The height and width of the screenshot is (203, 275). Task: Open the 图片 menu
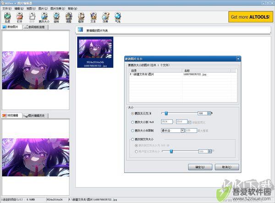click(x=43, y=8)
